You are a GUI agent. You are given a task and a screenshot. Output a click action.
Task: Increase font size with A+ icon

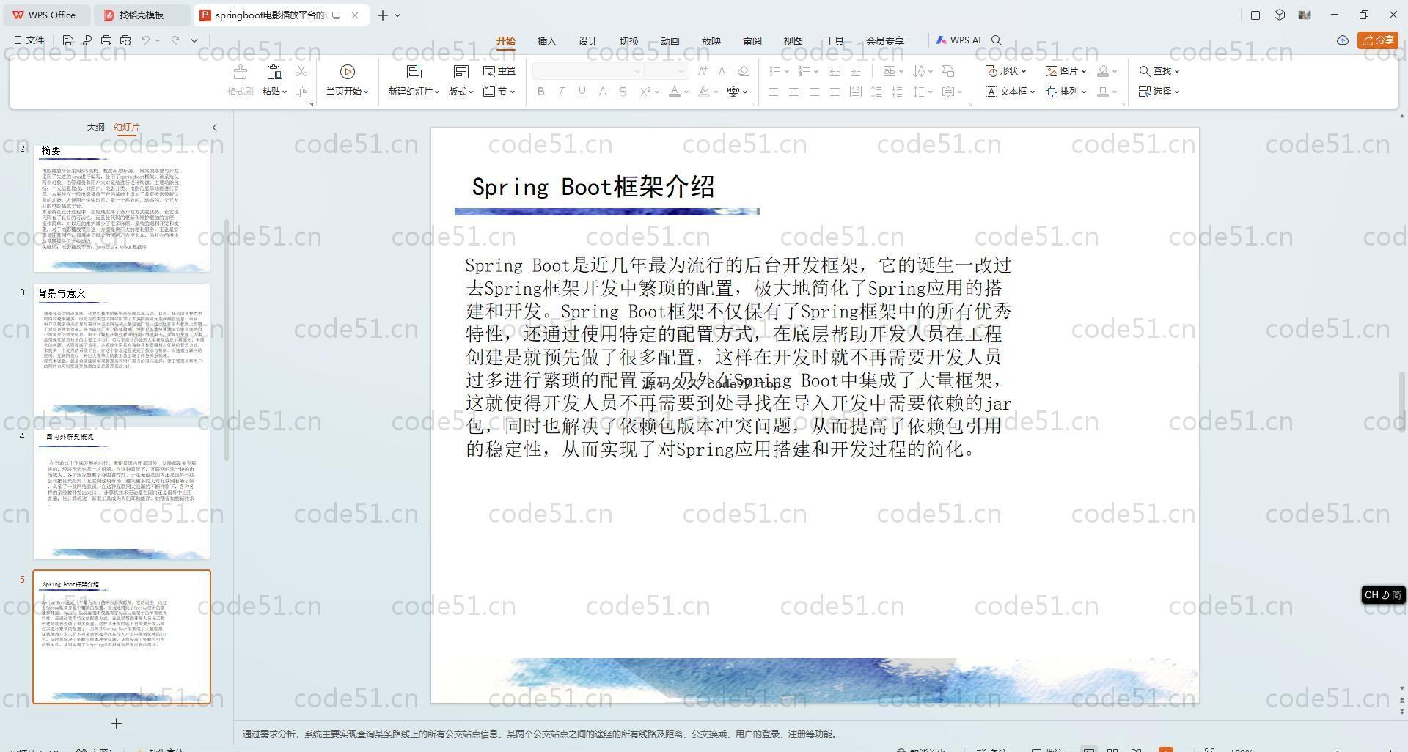(703, 71)
